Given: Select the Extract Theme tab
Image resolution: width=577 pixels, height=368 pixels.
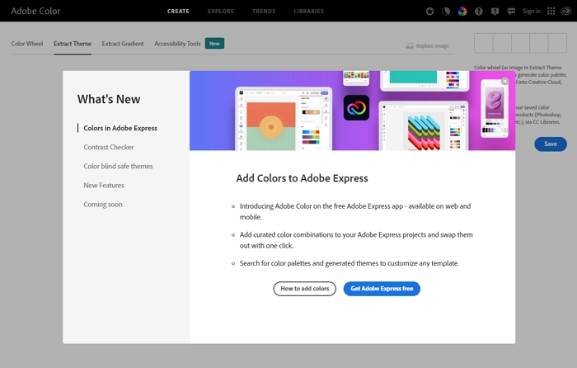Looking at the screenshot, I should pos(73,44).
